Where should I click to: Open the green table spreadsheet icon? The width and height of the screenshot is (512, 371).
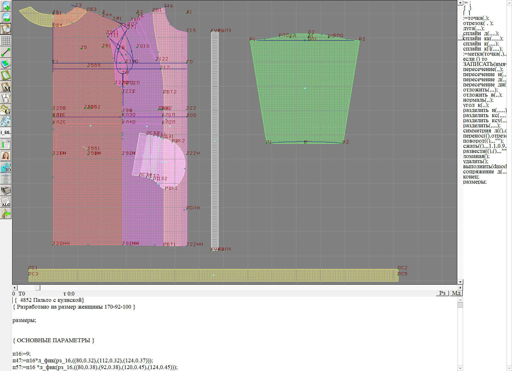click(x=6, y=144)
